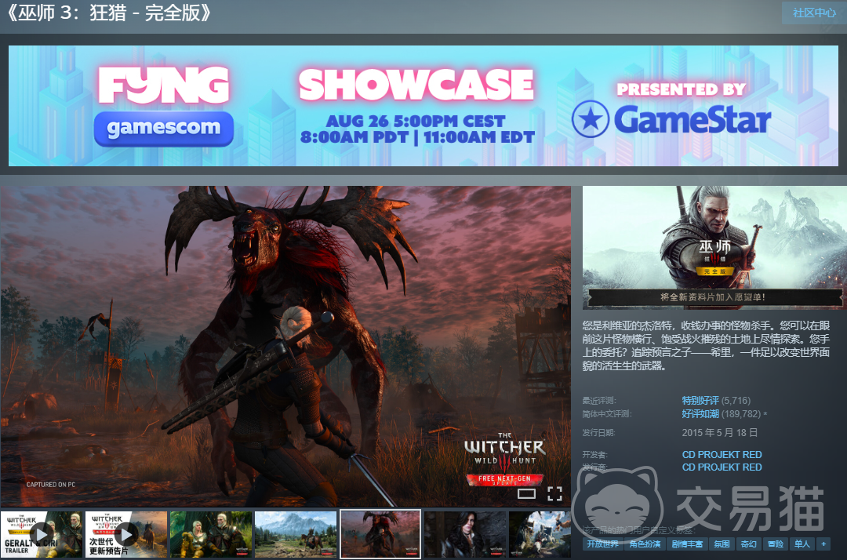
Task: Select the 剧情丰富 tag
Action: tap(687, 544)
